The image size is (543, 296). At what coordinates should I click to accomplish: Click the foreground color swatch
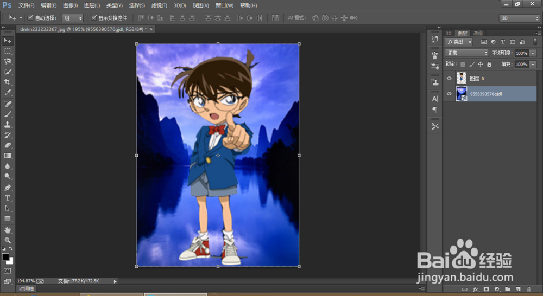tap(5, 256)
